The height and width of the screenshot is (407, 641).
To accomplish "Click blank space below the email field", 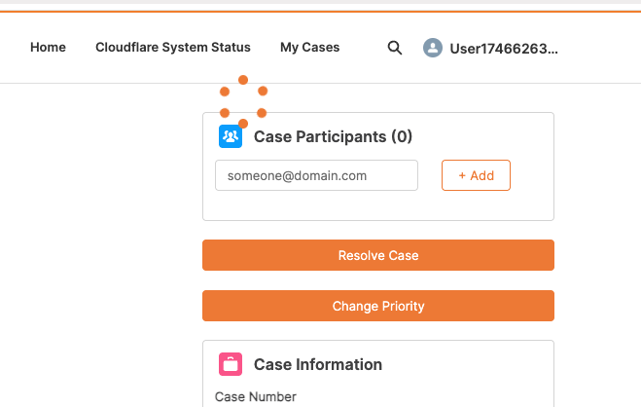I will point(316,205).
